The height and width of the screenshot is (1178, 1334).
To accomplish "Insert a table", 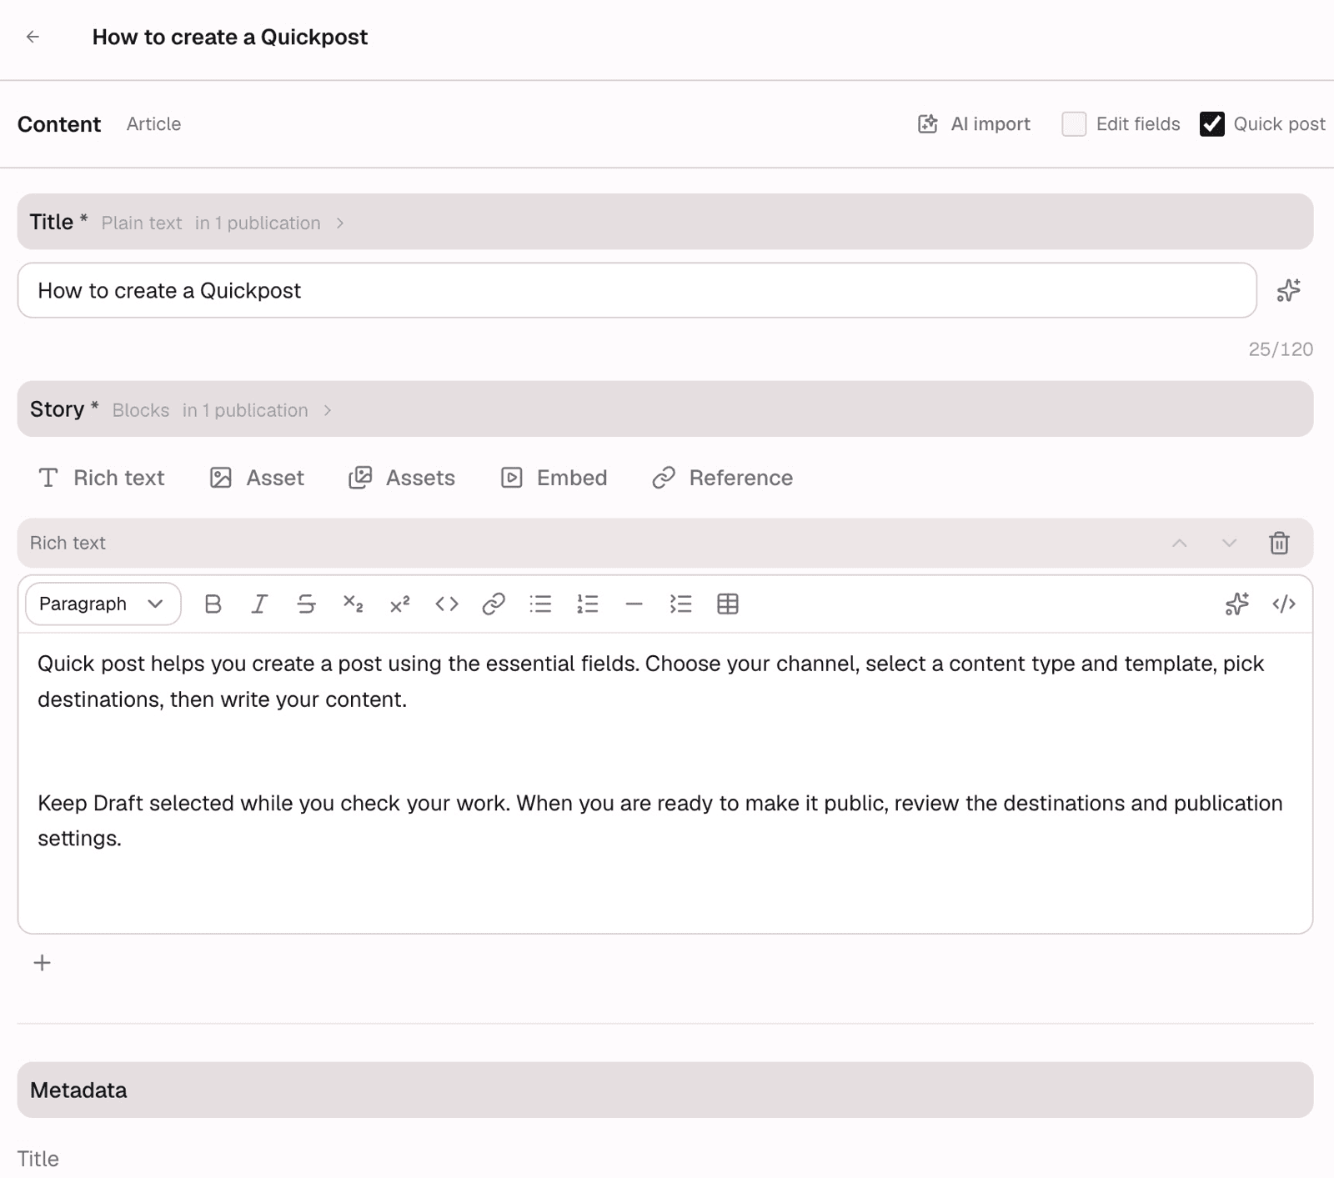I will coord(728,604).
